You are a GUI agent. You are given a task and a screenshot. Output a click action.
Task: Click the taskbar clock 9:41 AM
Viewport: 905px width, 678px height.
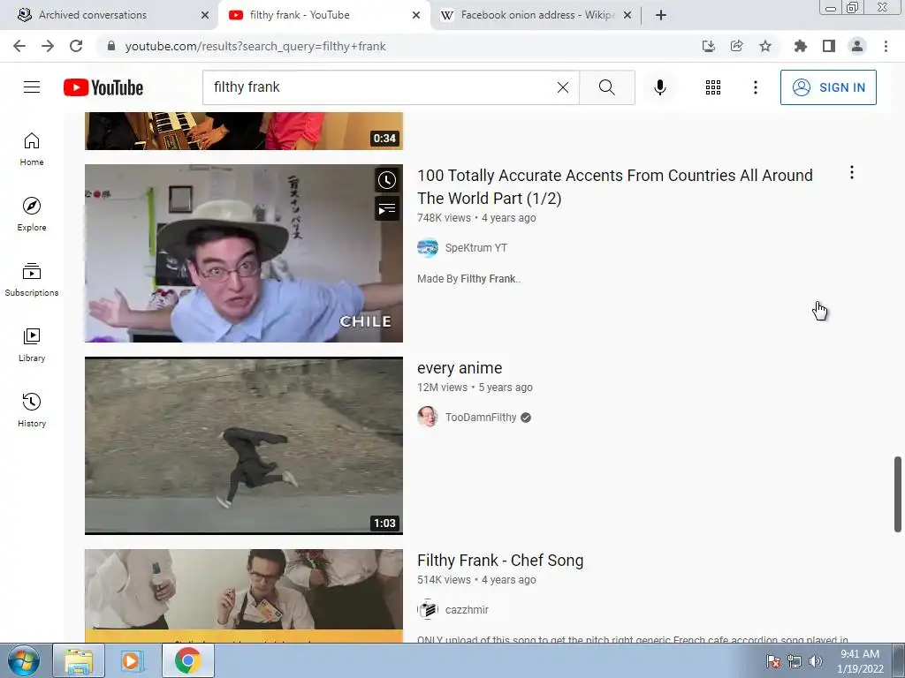click(860, 660)
